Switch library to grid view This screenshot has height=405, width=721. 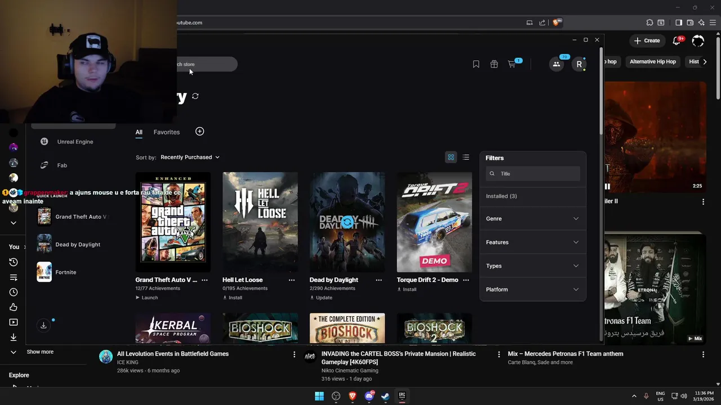(451, 157)
